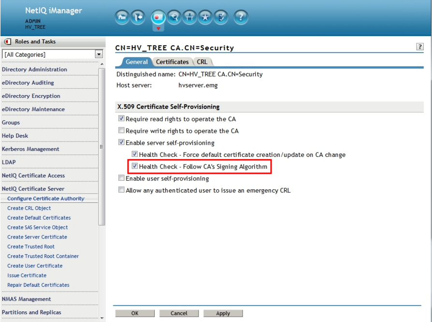Click the Exit icon in the header toolbar
The image size is (432, 322).
tap(138, 17)
